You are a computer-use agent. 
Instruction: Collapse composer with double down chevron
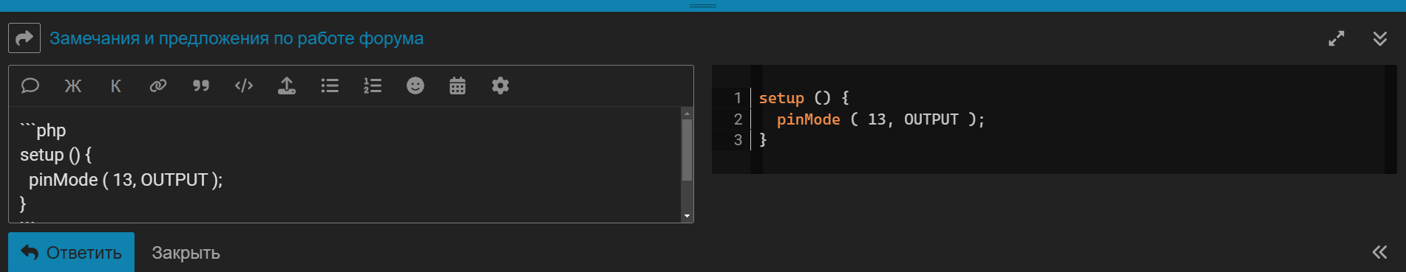[x=1380, y=38]
